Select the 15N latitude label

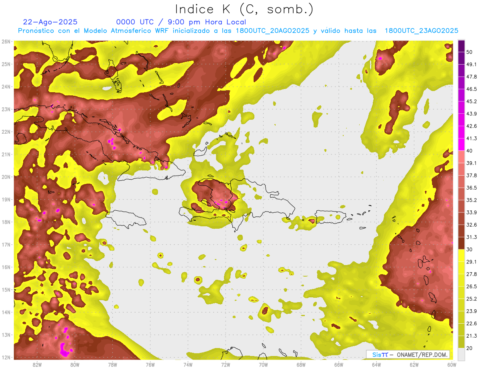pyautogui.click(x=6, y=289)
